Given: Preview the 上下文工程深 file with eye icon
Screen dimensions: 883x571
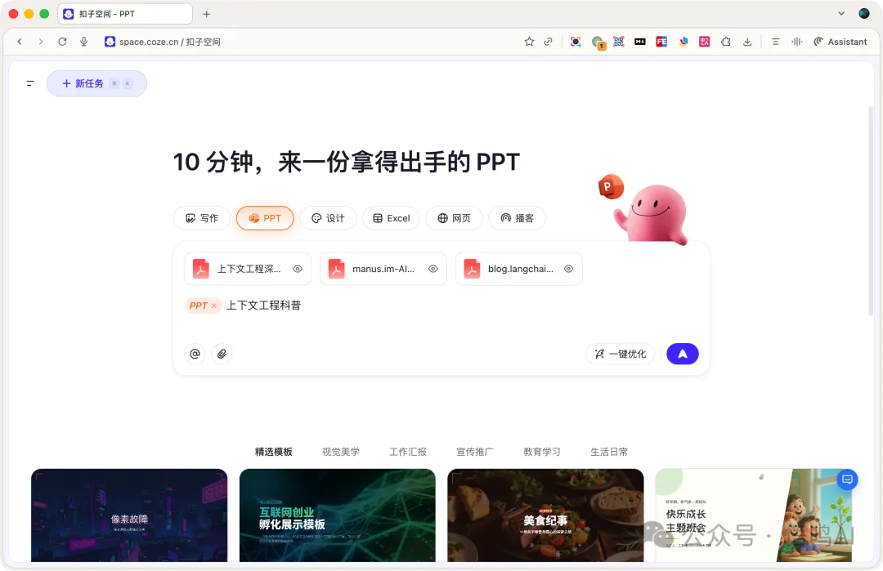Looking at the screenshot, I should [298, 269].
